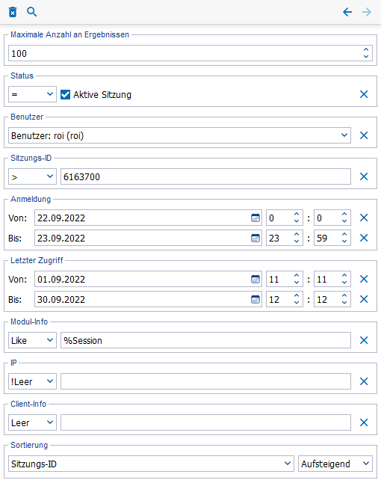Viewport: 381px width, 483px height.
Task: Open the Modul-Info Like operator dropdown
Action: (32, 340)
